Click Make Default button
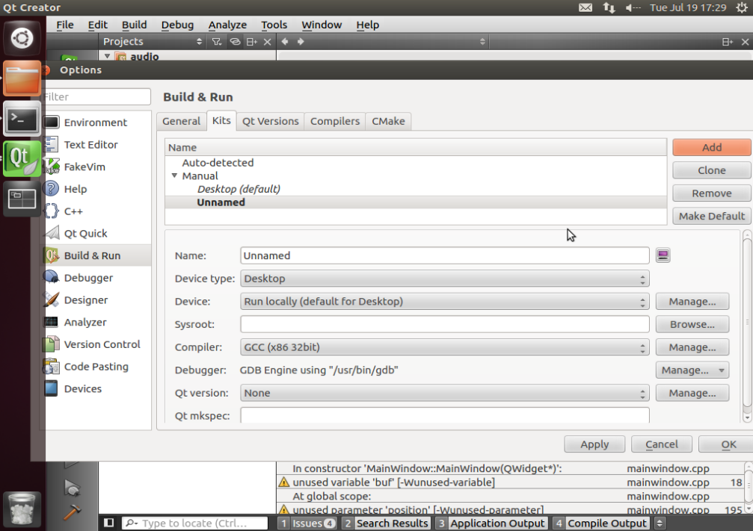 tap(711, 217)
